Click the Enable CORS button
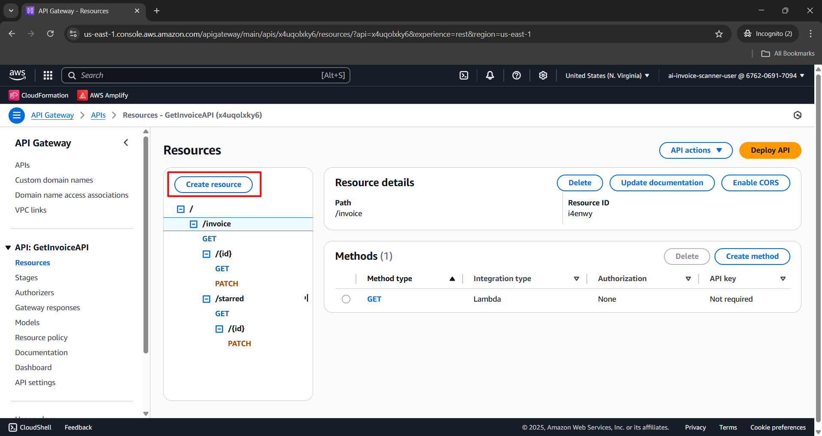822x436 pixels. (755, 183)
